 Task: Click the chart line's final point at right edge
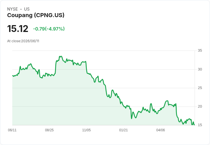coord(194,125)
